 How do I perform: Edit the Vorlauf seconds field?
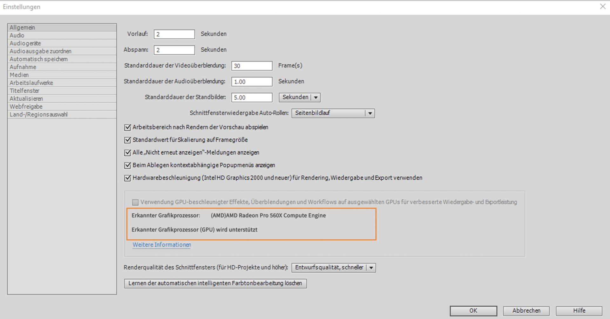(174, 34)
